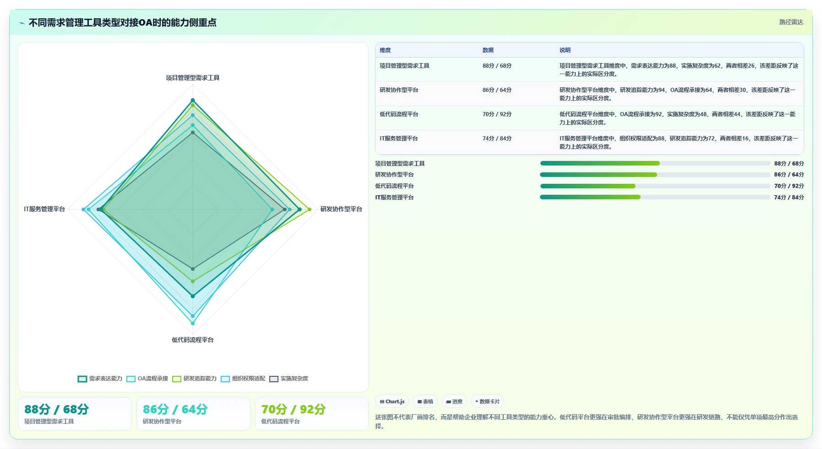Click the footnote text starting 这张图不代表厂商排名
Image resolution: width=822 pixels, height=449 pixels.
pos(587,422)
